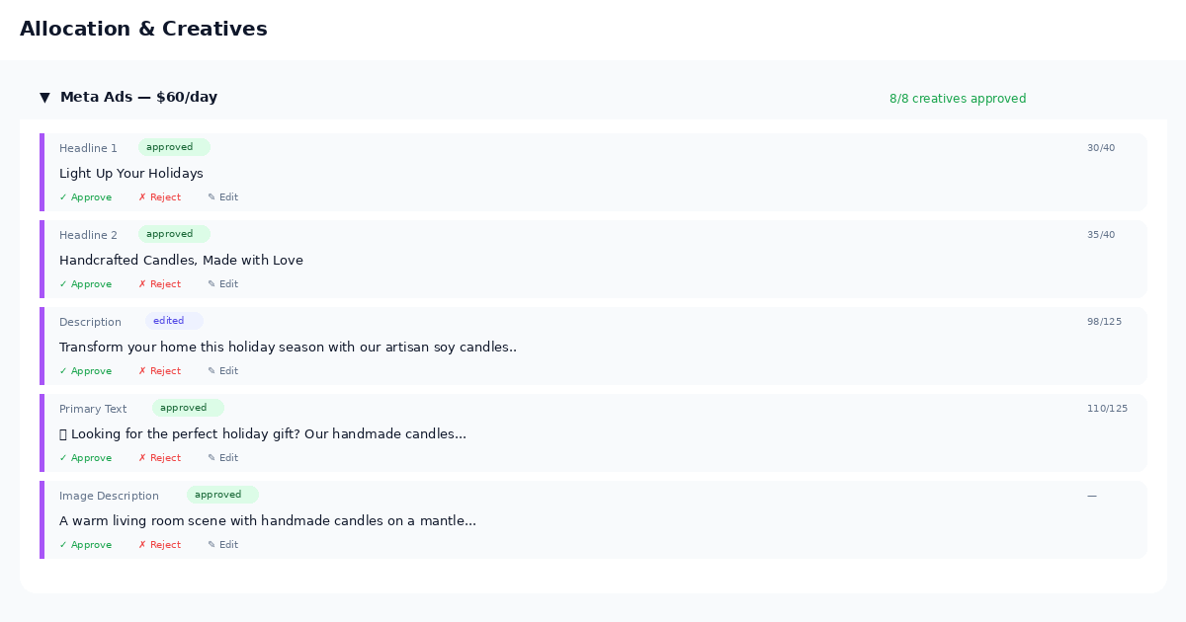1186x622 pixels.
Task: Click the 'Headline 1' label
Action: (x=88, y=148)
